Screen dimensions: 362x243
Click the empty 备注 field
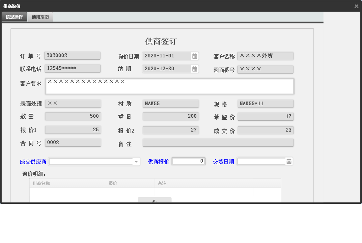[x=217, y=142]
